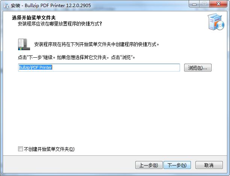The image size is (230, 176).
Task: Click the setup box-and-disc icon
Action: [216, 21]
